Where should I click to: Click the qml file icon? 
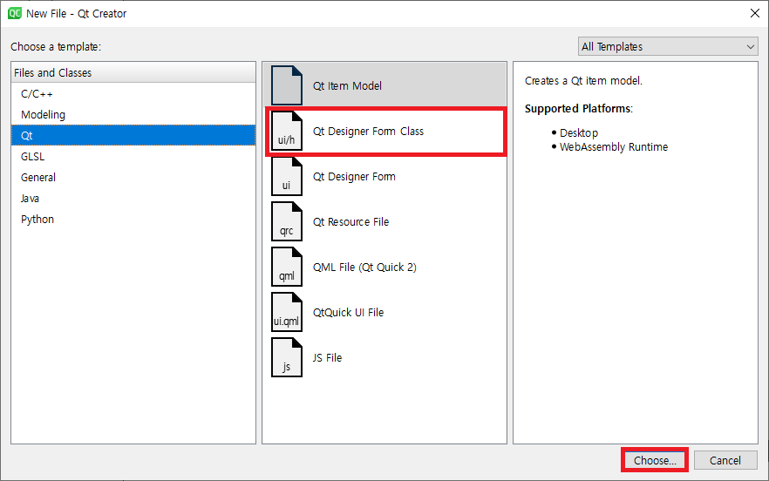[287, 267]
